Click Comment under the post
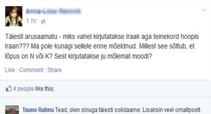Screen dimensions: 211x114 (x=31, y=70)
